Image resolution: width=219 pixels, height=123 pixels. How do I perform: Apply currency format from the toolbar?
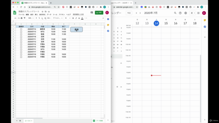point(36,18)
